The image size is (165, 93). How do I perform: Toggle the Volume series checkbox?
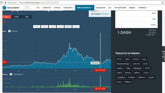[11, 74]
